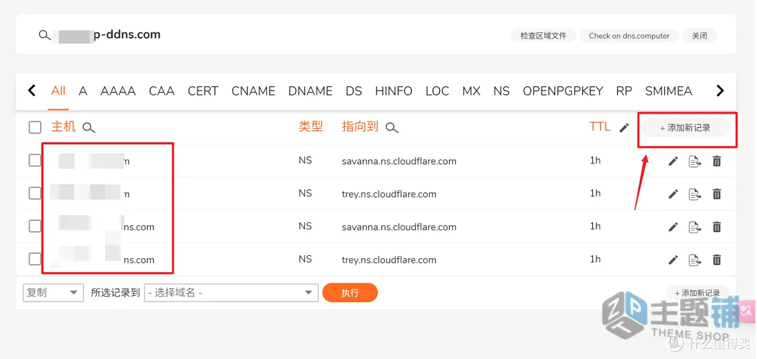Filter by the NS tab
The width and height of the screenshot is (757, 359).
tap(502, 91)
